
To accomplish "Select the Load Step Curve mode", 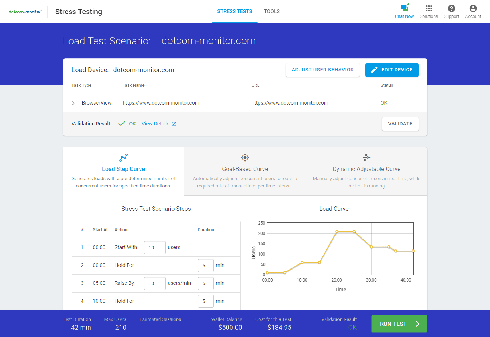I will (x=124, y=169).
